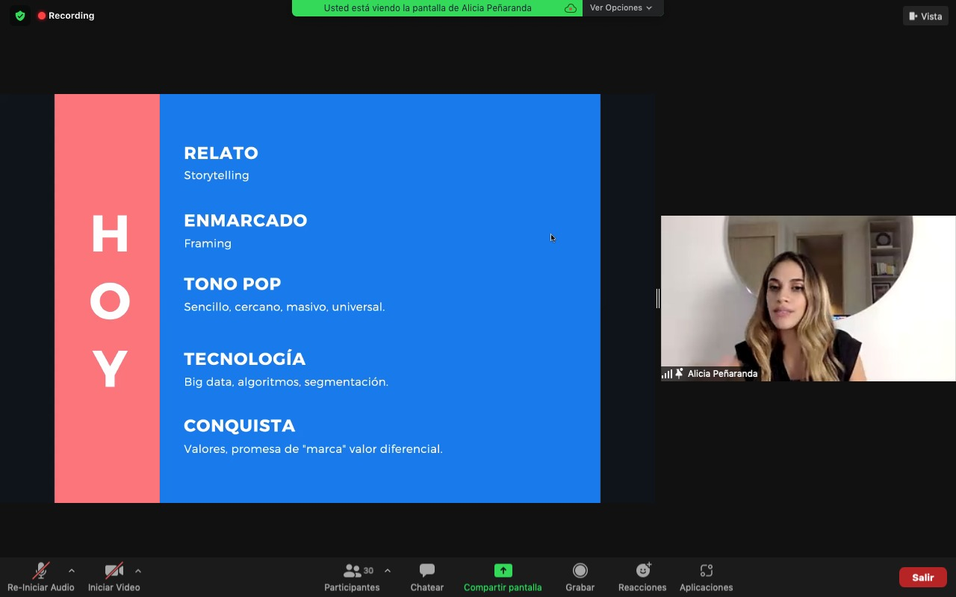Toggle the Iniciar Video camera

pos(114,577)
